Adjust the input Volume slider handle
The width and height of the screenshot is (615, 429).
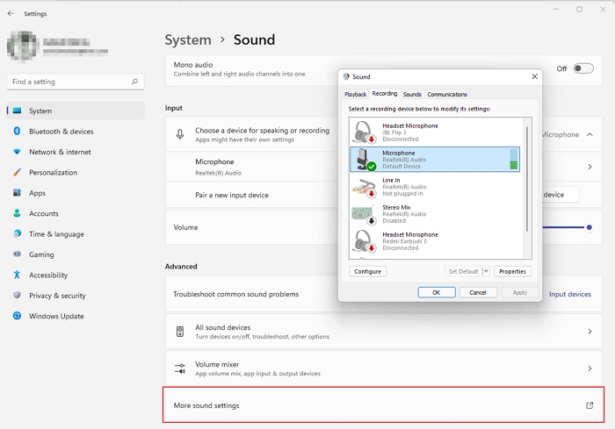coord(589,227)
